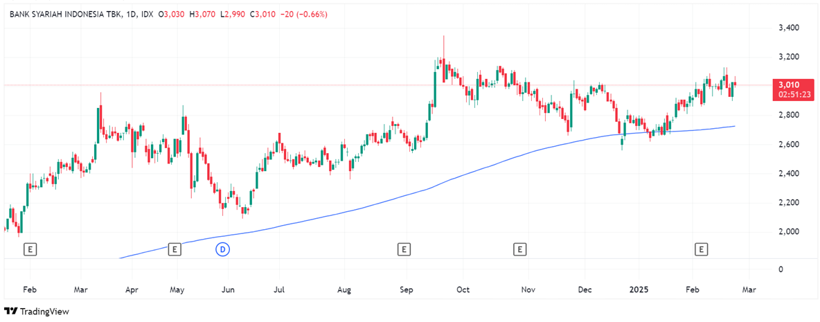Click the open value O3,030
820x322 pixels.
pyautogui.click(x=172, y=15)
